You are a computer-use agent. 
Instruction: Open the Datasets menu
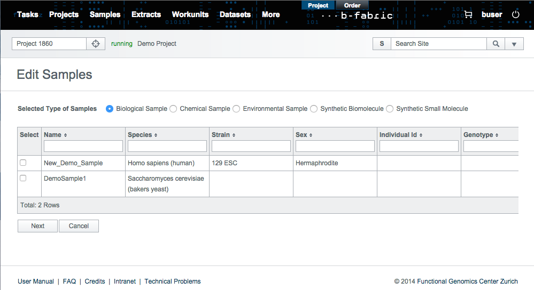(235, 14)
